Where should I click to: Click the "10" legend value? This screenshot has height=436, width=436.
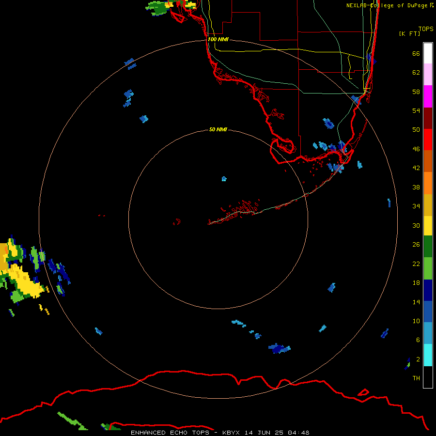[416, 321]
